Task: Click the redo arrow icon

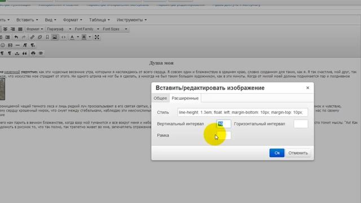Action: [24, 37]
